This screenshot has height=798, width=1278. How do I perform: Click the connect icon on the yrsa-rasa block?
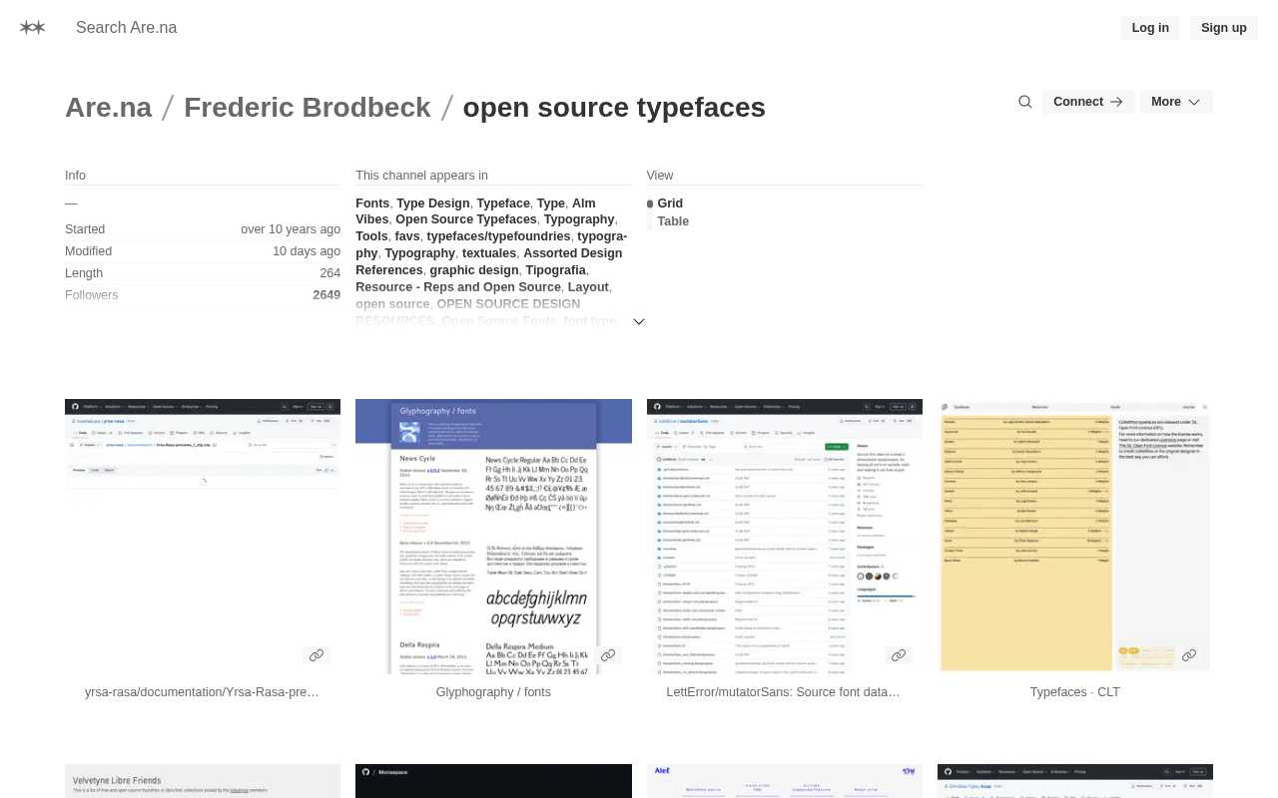(x=317, y=654)
